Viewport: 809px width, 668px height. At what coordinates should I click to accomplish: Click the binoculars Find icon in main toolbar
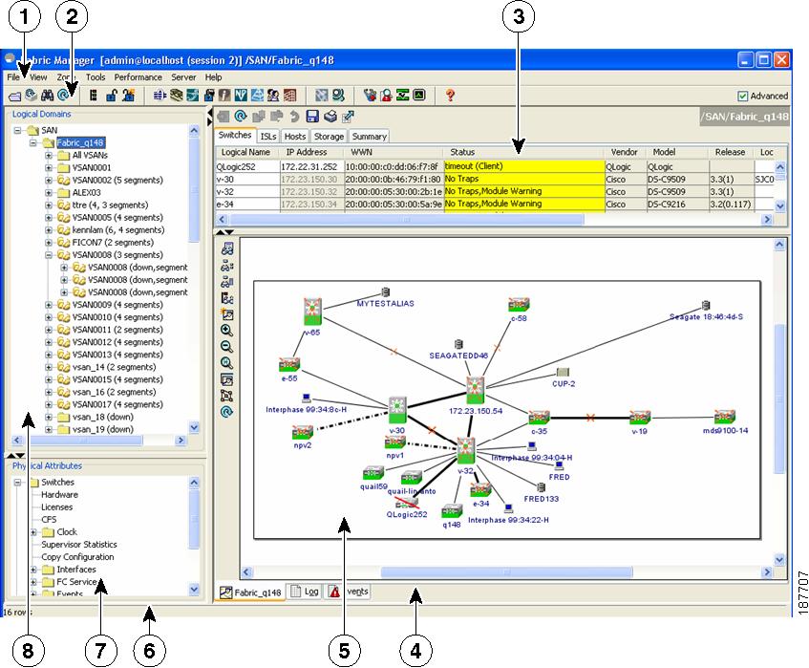click(x=48, y=95)
